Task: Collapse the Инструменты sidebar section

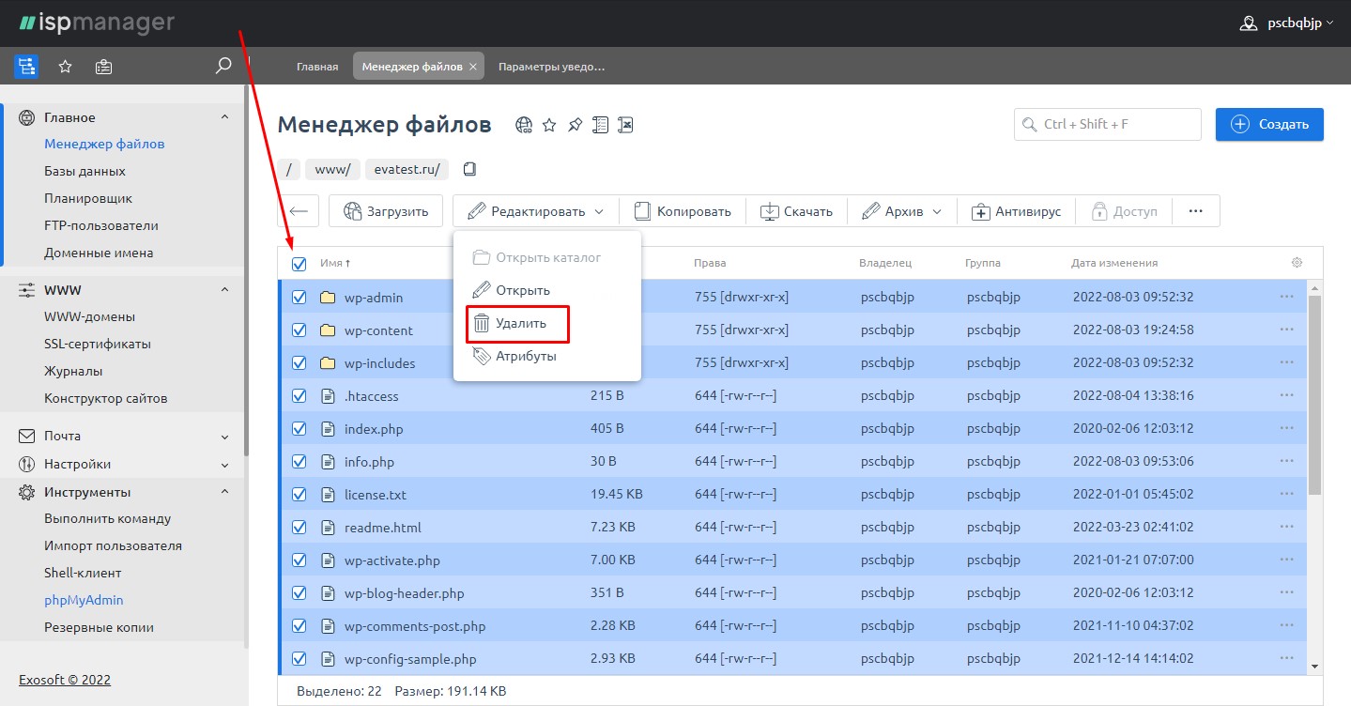Action: (224, 492)
